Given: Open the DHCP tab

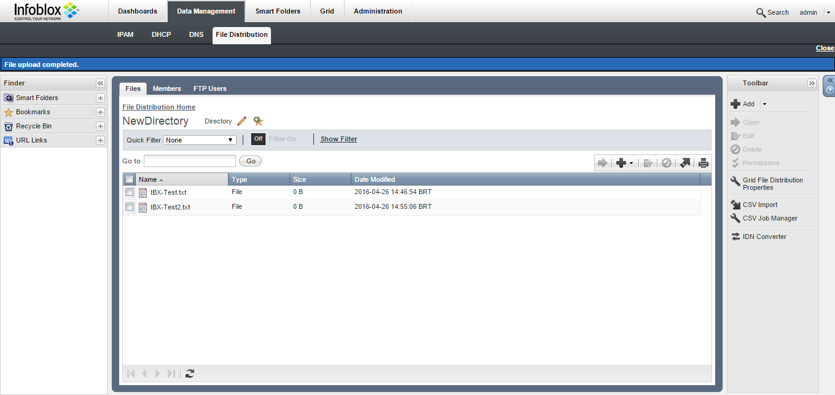Looking at the screenshot, I should coord(161,34).
